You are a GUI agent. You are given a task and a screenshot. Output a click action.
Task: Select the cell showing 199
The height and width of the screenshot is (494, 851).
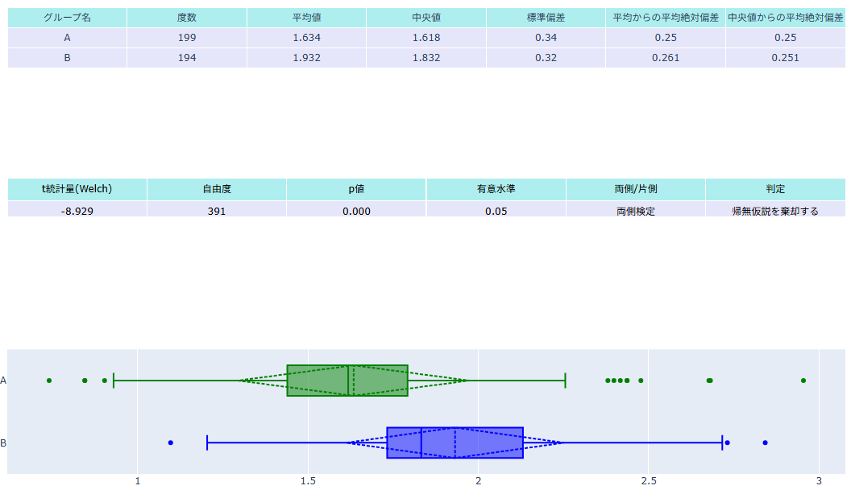tap(187, 38)
